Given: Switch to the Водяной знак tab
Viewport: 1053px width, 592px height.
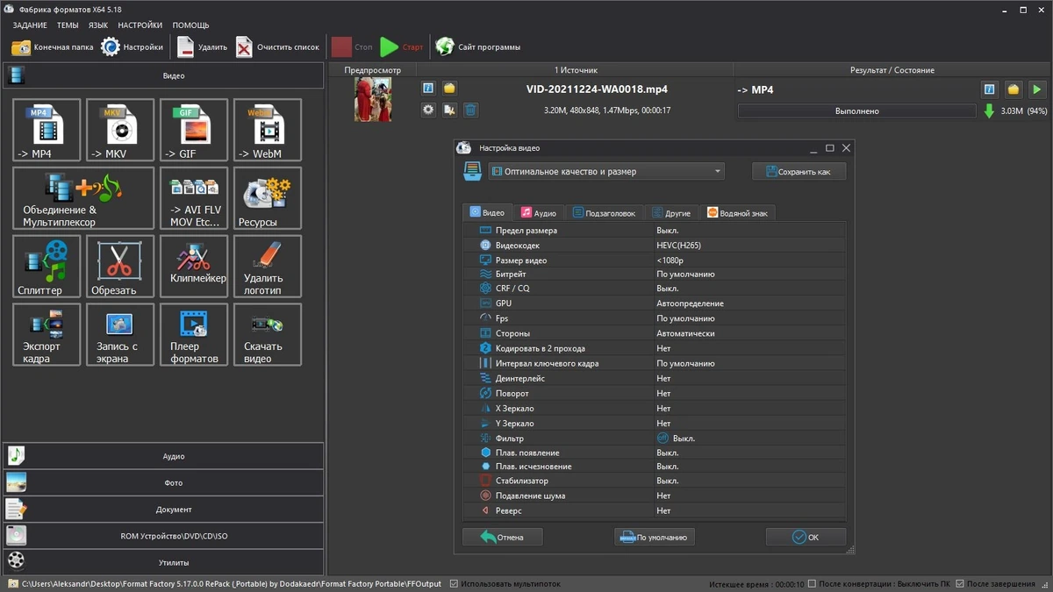Looking at the screenshot, I should [x=737, y=212].
